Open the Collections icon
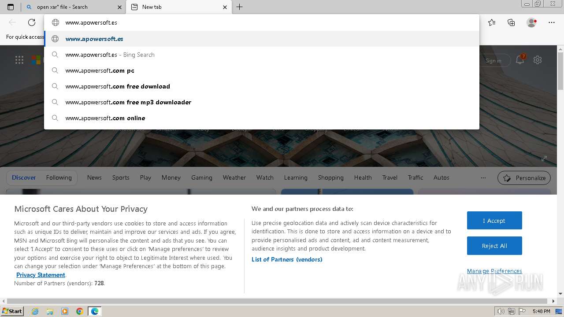564x317 pixels. point(511,22)
